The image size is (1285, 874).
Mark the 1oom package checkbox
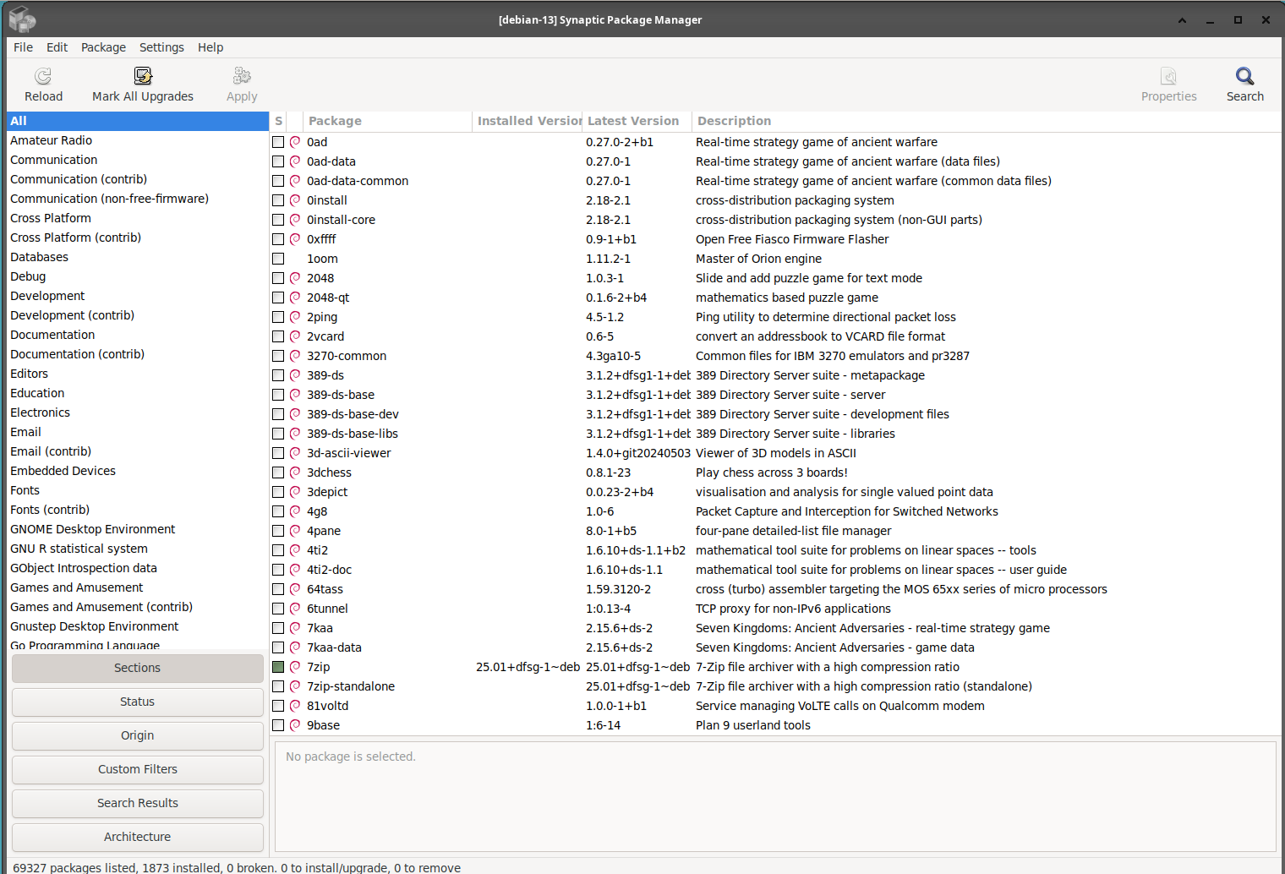[278, 259]
